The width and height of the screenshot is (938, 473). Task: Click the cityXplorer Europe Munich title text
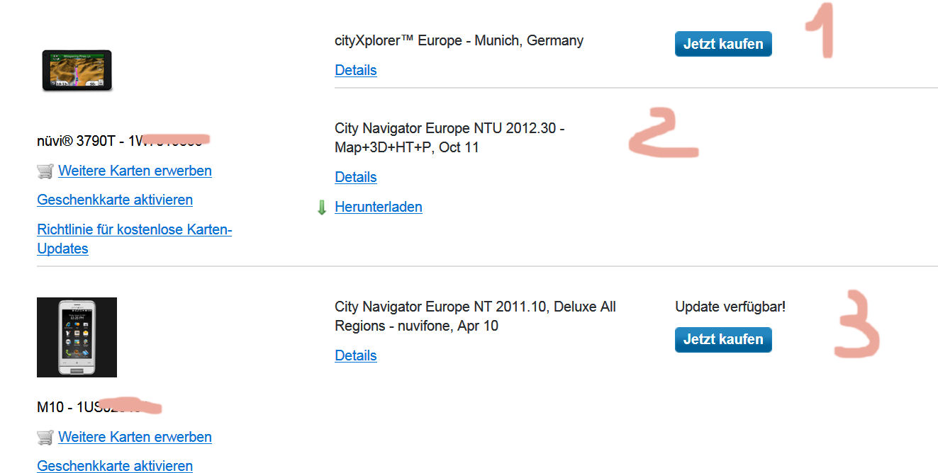tap(459, 40)
